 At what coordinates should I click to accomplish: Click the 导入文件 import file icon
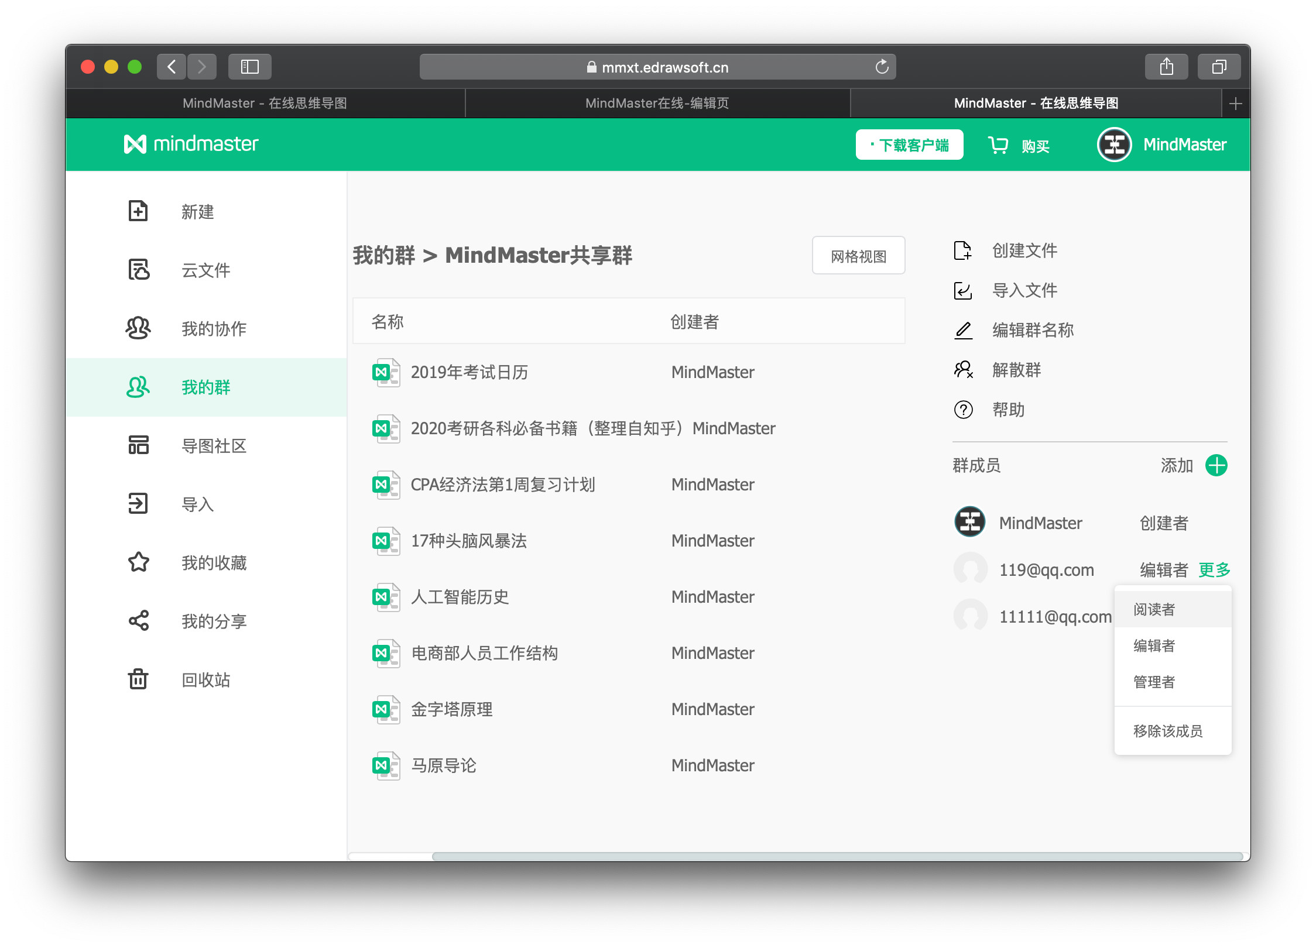(x=962, y=290)
